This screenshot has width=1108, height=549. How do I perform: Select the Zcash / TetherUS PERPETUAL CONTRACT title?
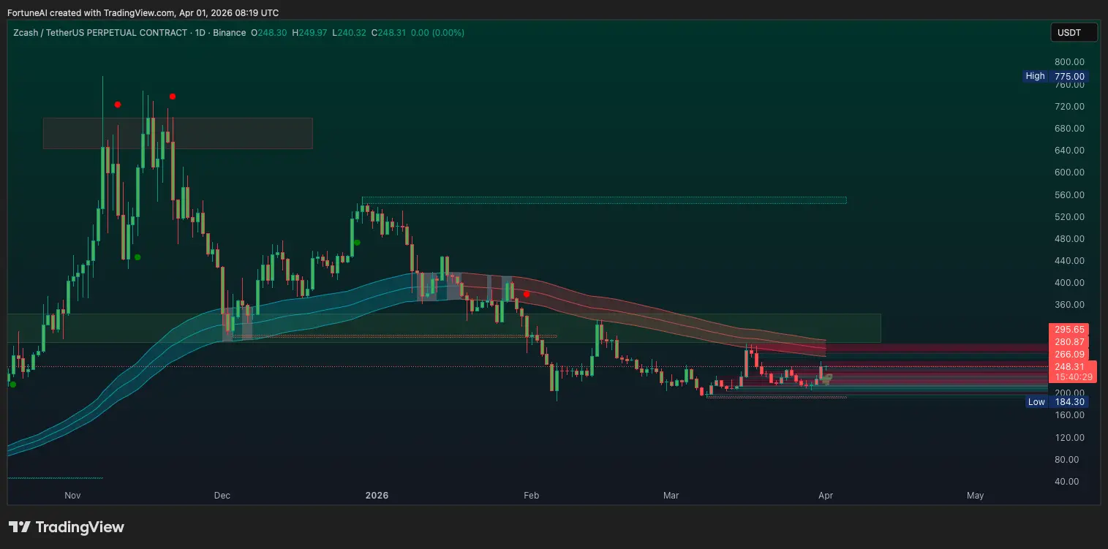(100, 33)
